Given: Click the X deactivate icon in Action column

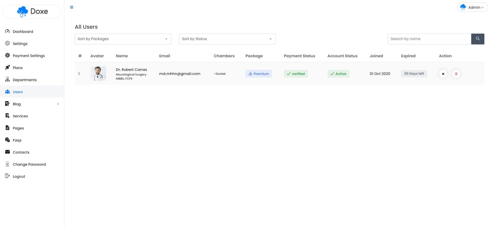Looking at the screenshot, I should (x=443, y=74).
